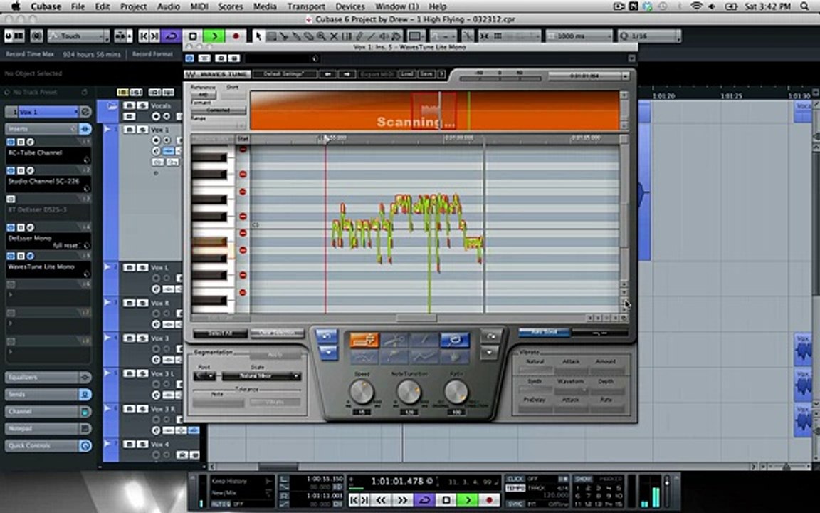Click the Stop button in top toolbar
The width and height of the screenshot is (820, 513).
pyautogui.click(x=192, y=36)
